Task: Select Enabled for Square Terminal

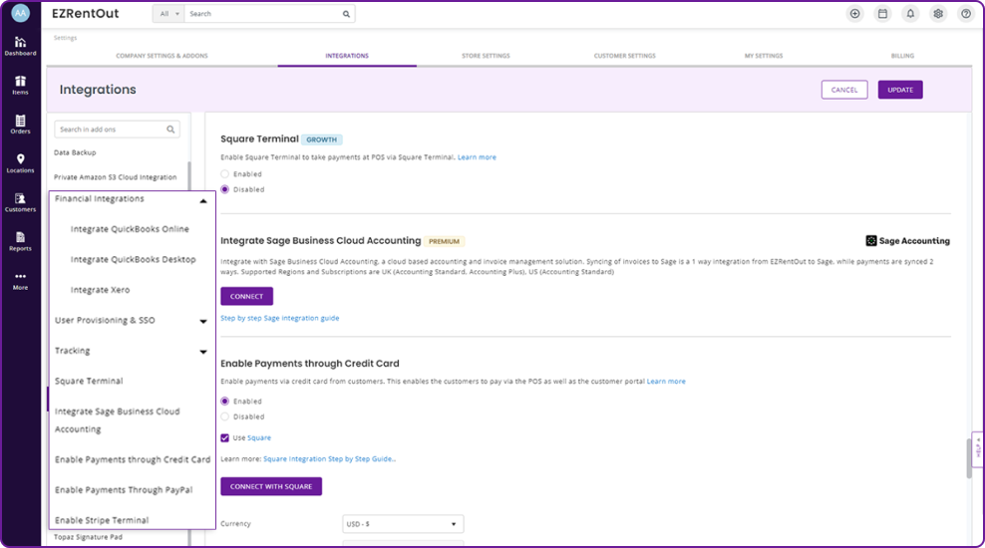Action: click(225, 174)
